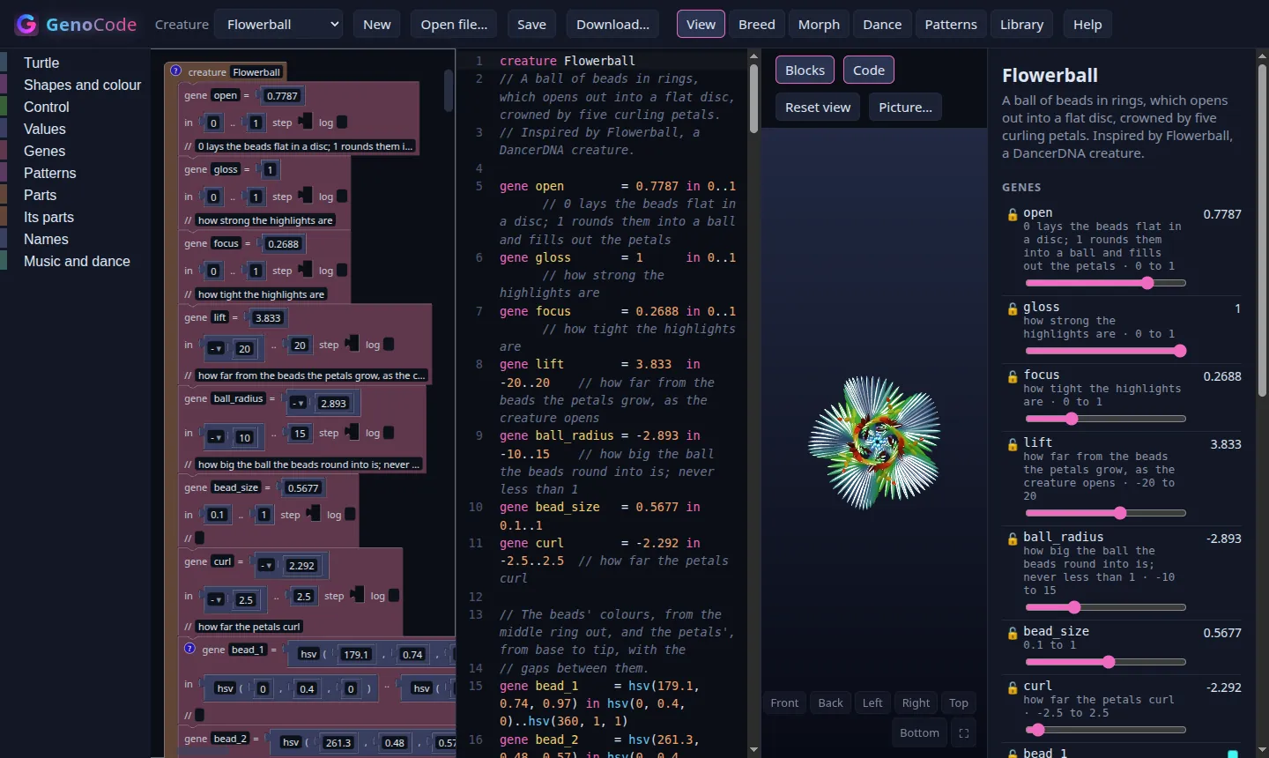Viewport: 1269px width, 758px height.
Task: Click the open gene slider
Action: pyautogui.click(x=1106, y=283)
